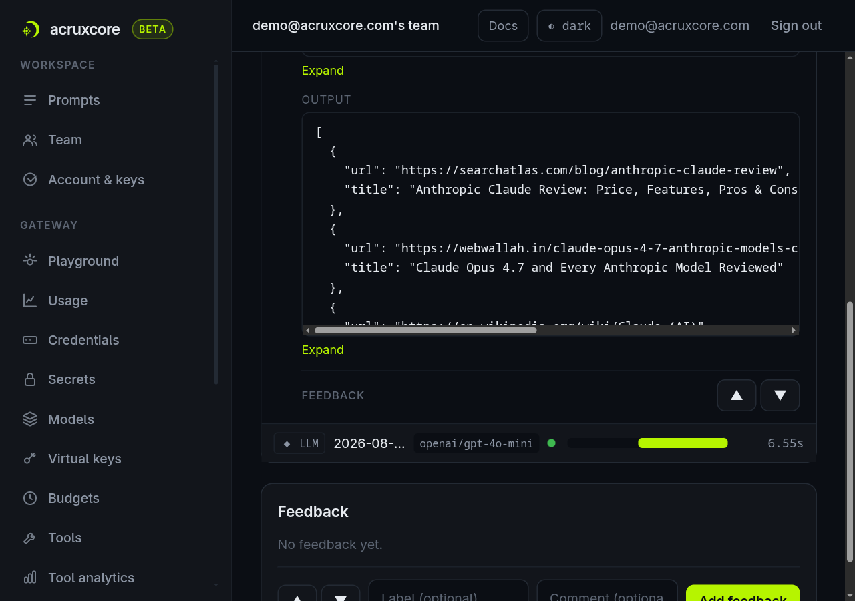Sign out of the account
The image size is (855, 601).
pos(796,26)
